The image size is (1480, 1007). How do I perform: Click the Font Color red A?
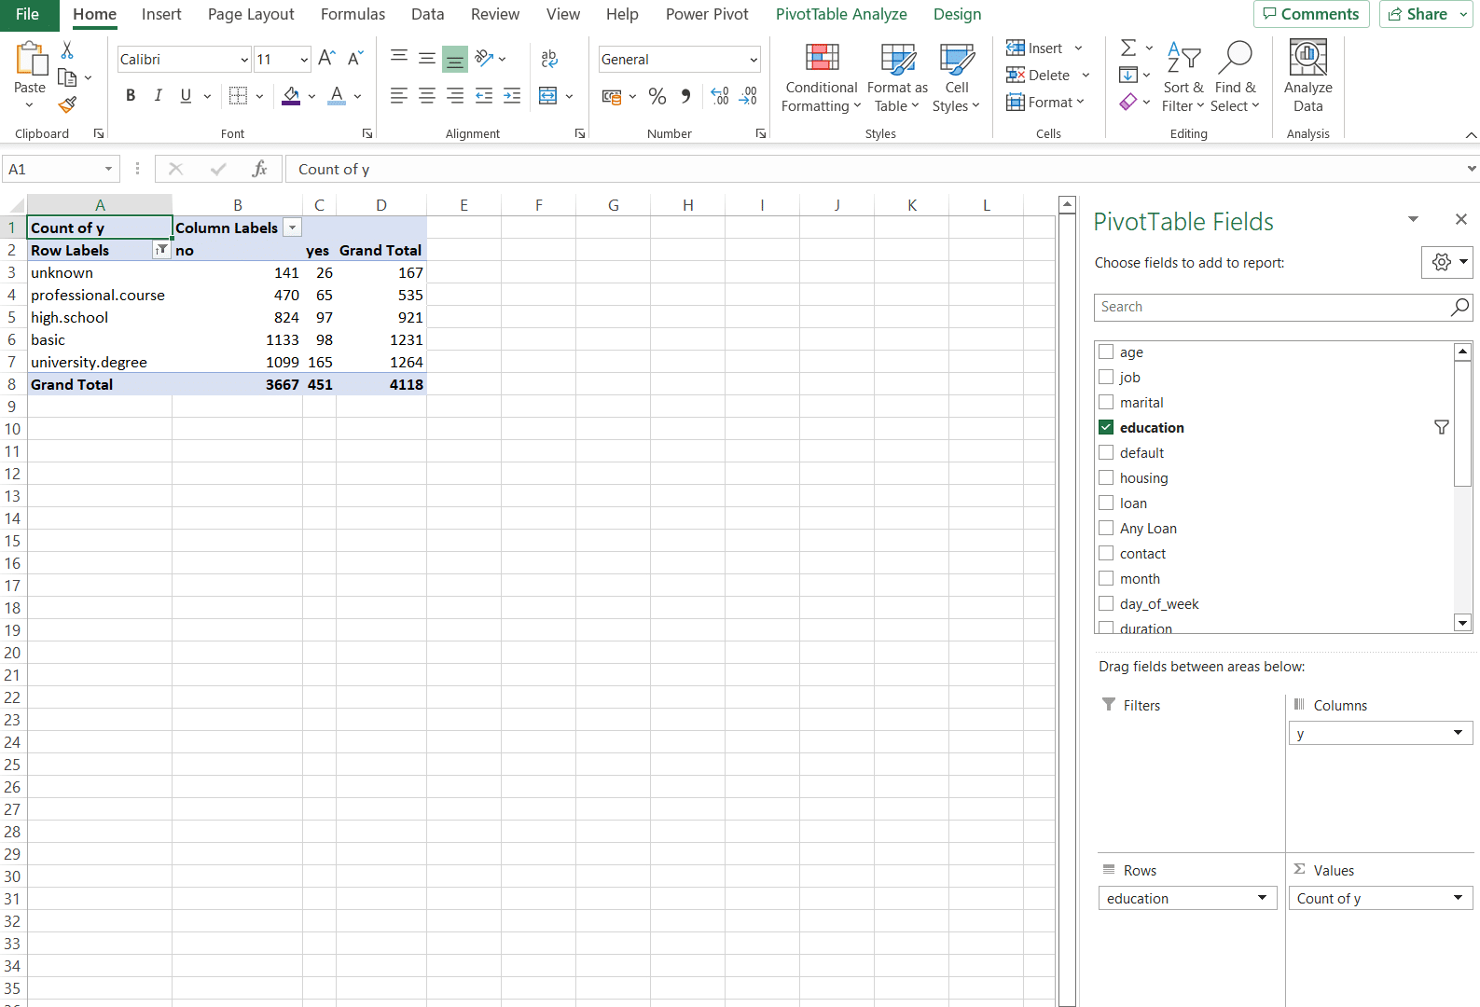pos(338,95)
